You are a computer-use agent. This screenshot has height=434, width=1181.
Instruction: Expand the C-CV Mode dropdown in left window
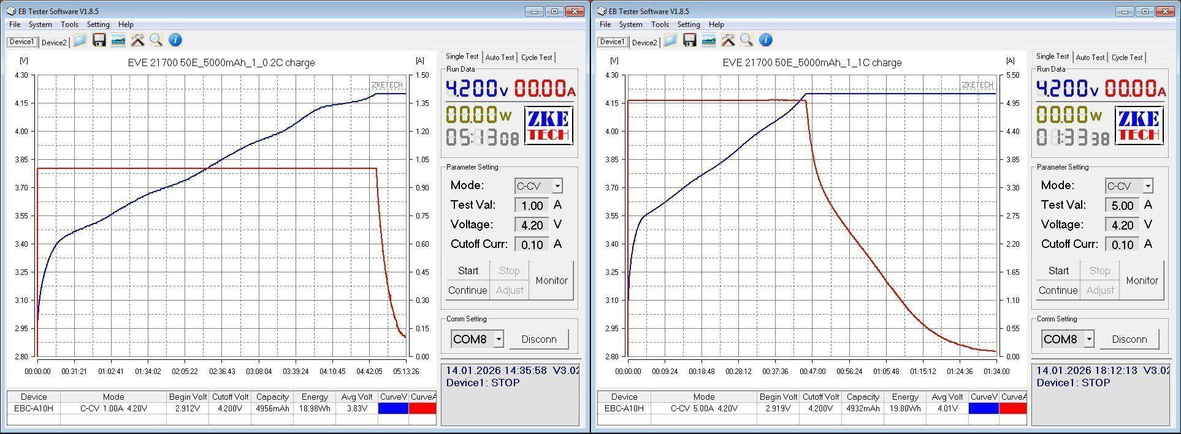(557, 186)
